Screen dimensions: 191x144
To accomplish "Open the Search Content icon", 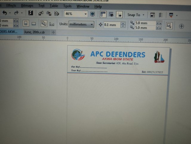I will click(30, 13).
